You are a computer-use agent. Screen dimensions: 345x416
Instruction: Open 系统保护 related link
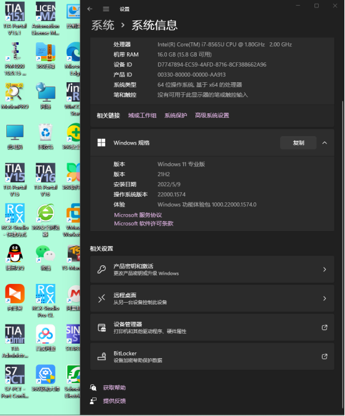coord(176,115)
